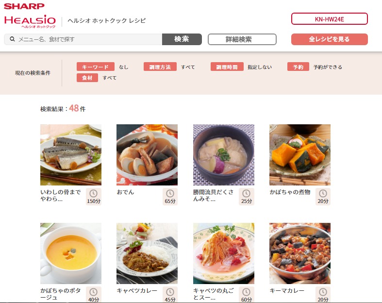Open the KN-HW24E model selector
382x303 pixels.
pos(330,19)
